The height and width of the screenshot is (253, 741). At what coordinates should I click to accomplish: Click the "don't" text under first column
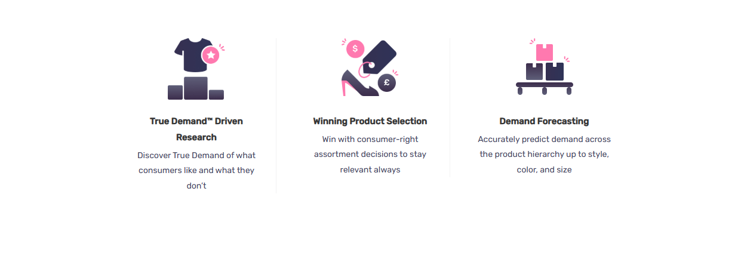pyautogui.click(x=196, y=186)
